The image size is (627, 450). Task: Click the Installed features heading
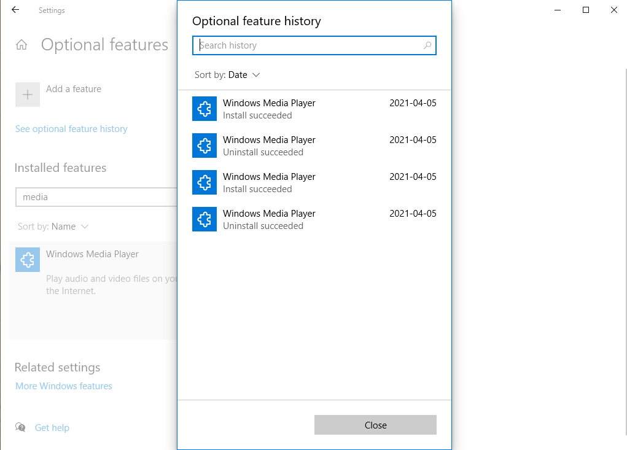coord(60,168)
